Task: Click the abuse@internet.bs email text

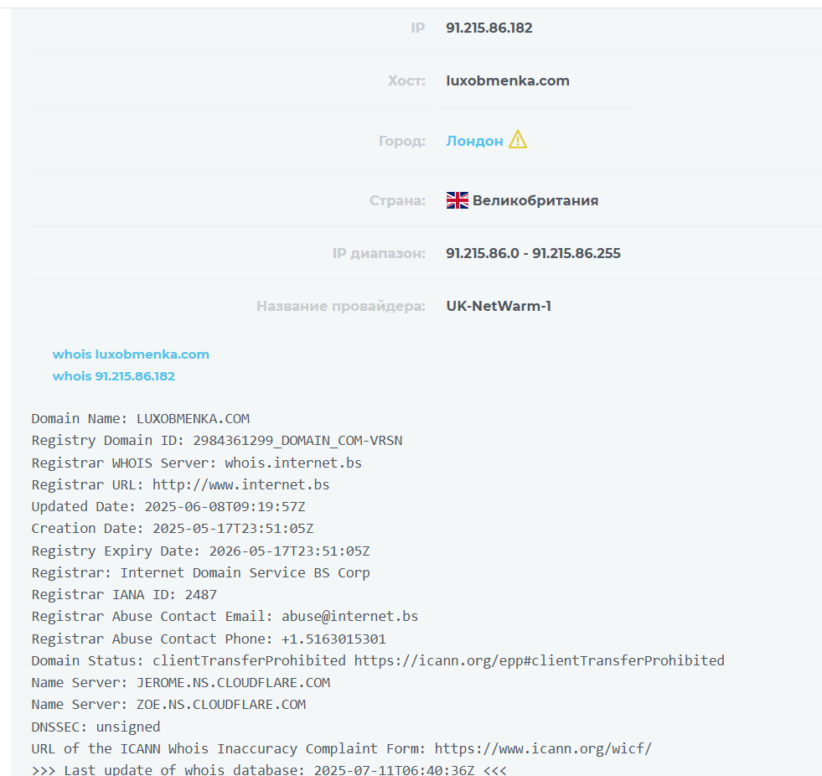Action: click(x=349, y=617)
